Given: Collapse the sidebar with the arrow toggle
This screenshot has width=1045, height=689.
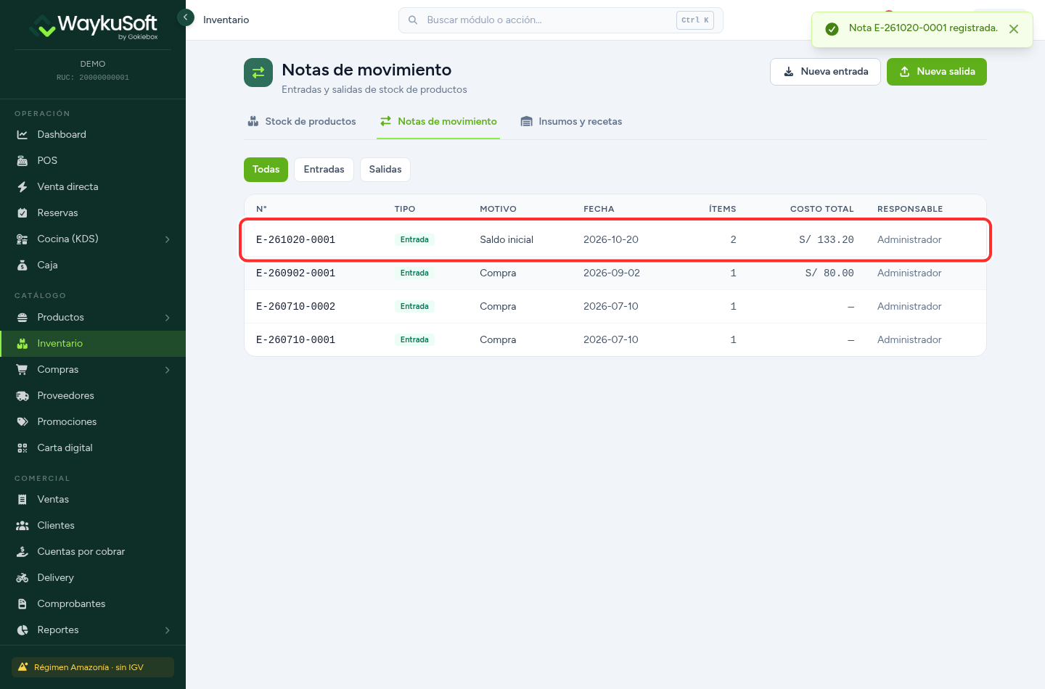Looking at the screenshot, I should pyautogui.click(x=186, y=17).
